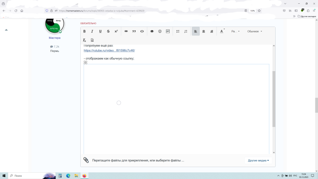
Task: Insert a link with the chain icon
Action: [126, 31]
